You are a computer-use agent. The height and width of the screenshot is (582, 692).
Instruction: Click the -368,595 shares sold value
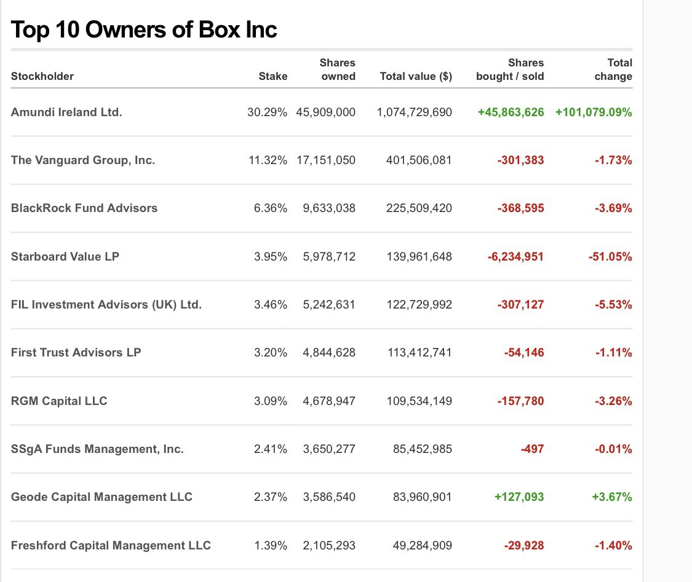click(x=521, y=208)
